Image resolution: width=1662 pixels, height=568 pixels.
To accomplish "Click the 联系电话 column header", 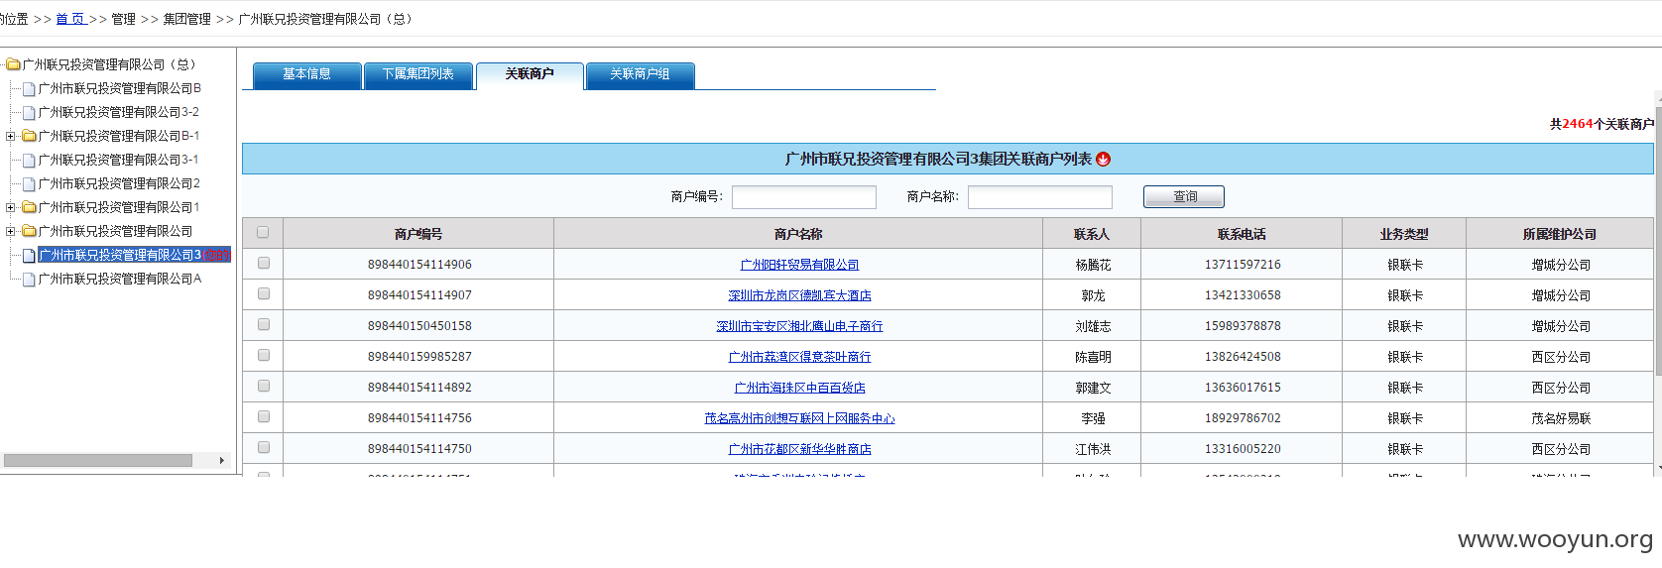I will coord(1242,234).
